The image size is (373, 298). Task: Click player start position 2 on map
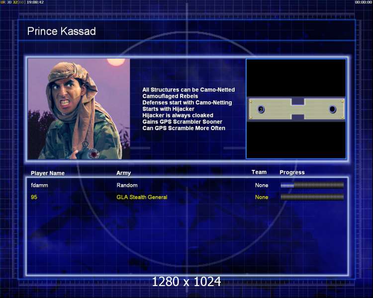coord(261,109)
